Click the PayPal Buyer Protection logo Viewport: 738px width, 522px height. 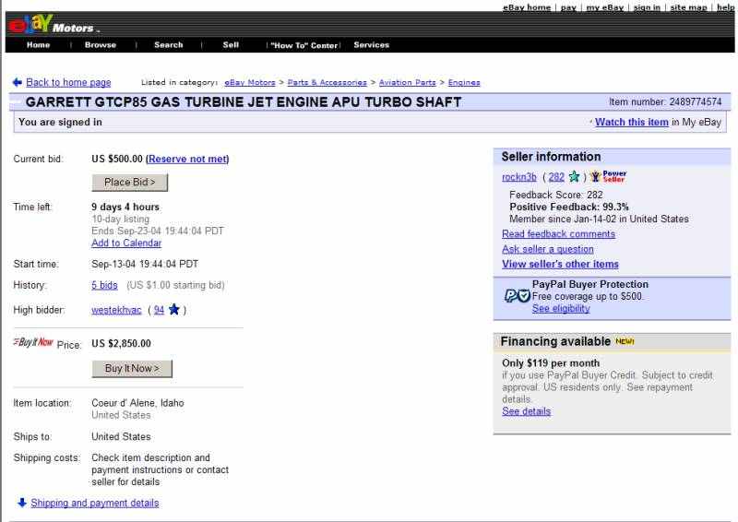(517, 296)
